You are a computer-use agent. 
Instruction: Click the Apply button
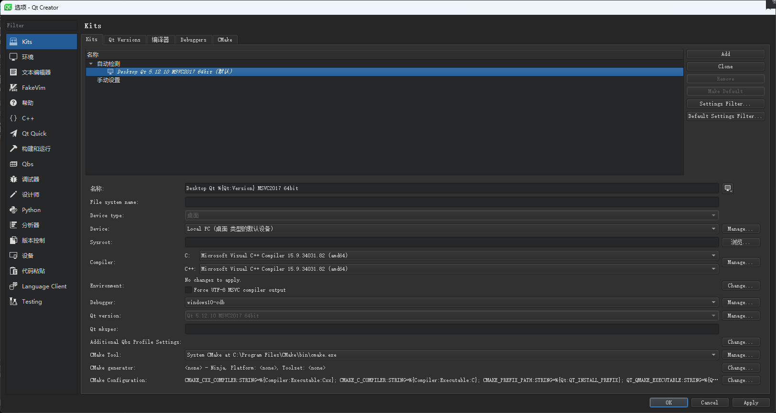pyautogui.click(x=751, y=402)
